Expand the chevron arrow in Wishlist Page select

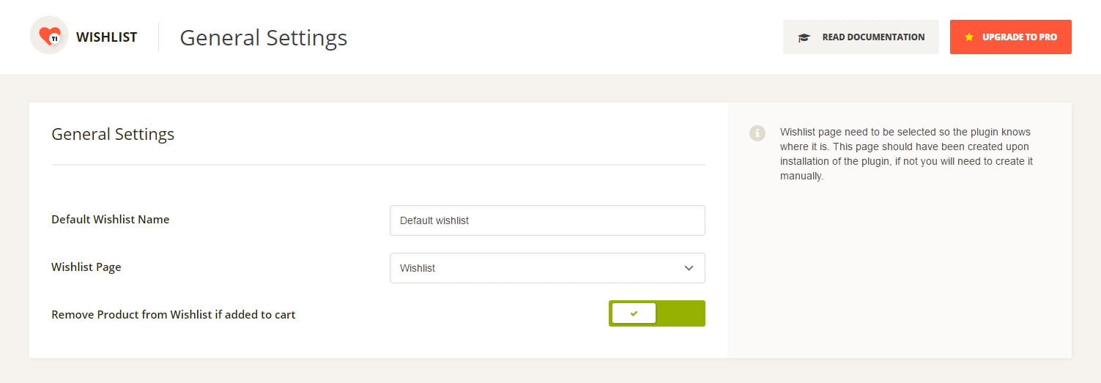689,268
